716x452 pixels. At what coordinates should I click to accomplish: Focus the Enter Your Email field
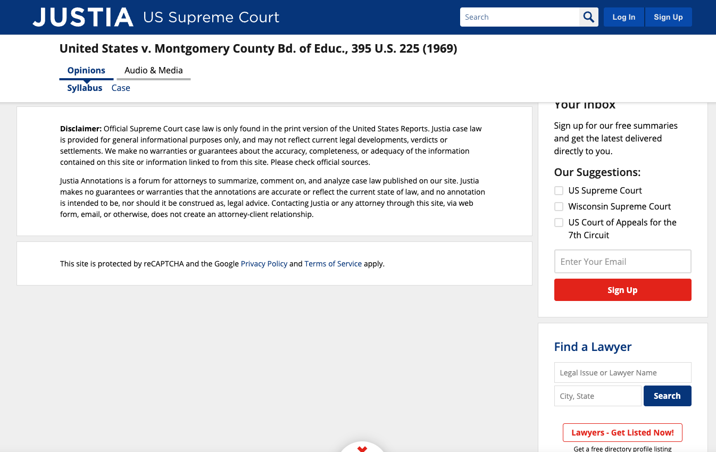[x=622, y=262]
